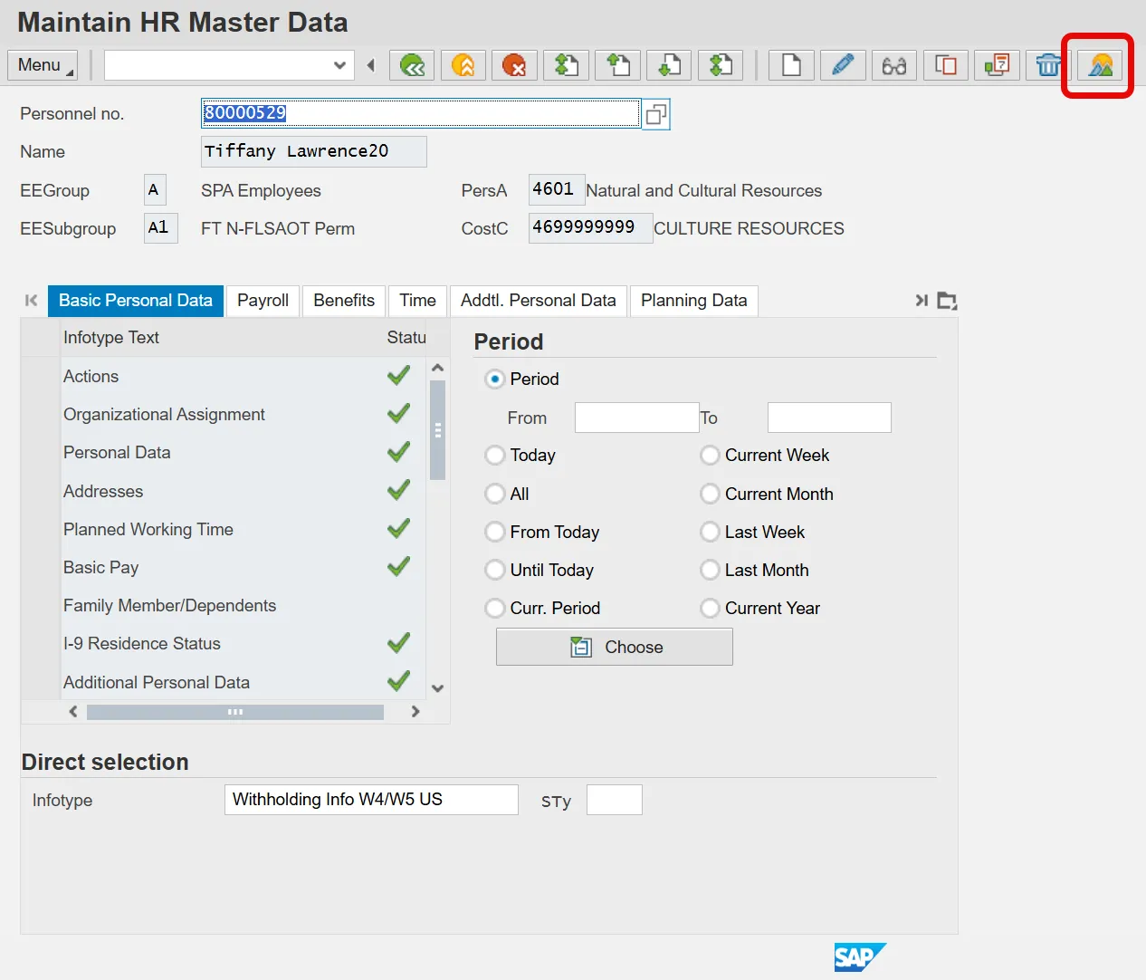Open the Personnel no. search help icon
Viewport: 1146px width, 980px height.
coord(656,114)
